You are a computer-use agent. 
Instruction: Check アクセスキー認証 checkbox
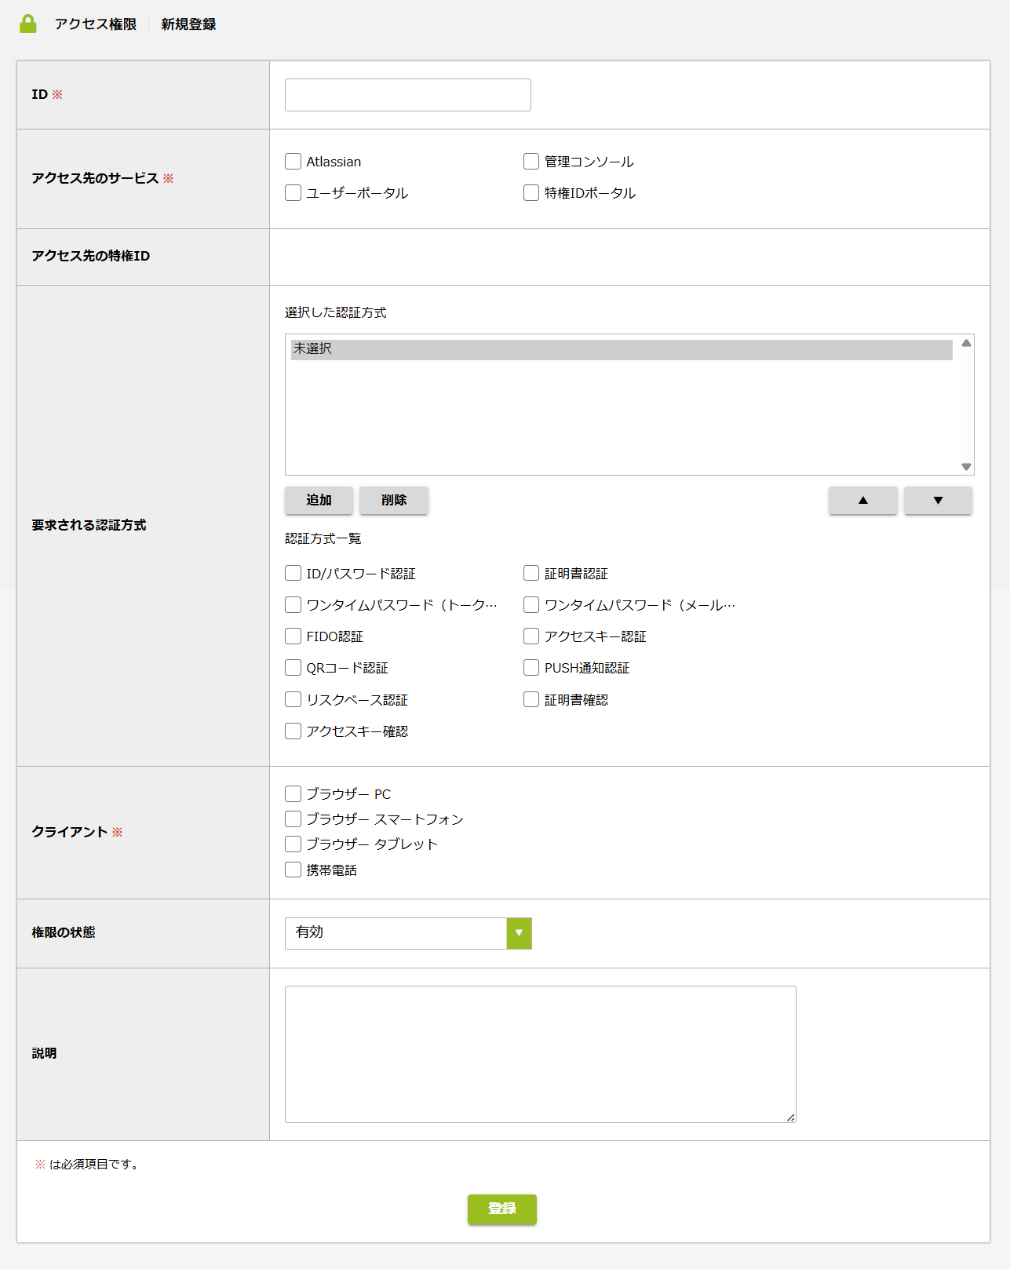coord(531,636)
